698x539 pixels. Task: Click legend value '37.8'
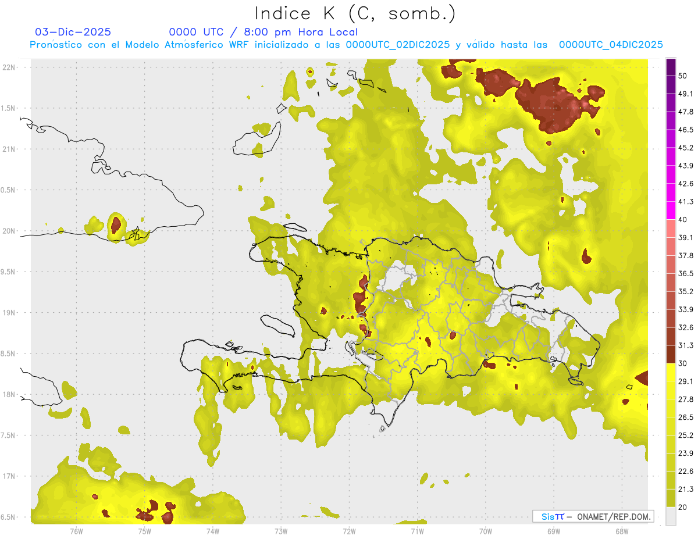point(685,255)
